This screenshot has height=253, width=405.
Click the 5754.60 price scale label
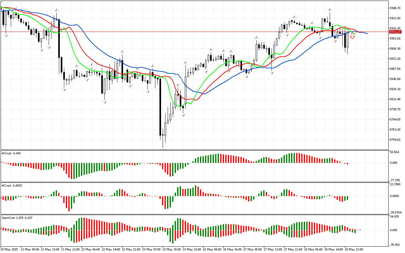(395, 139)
